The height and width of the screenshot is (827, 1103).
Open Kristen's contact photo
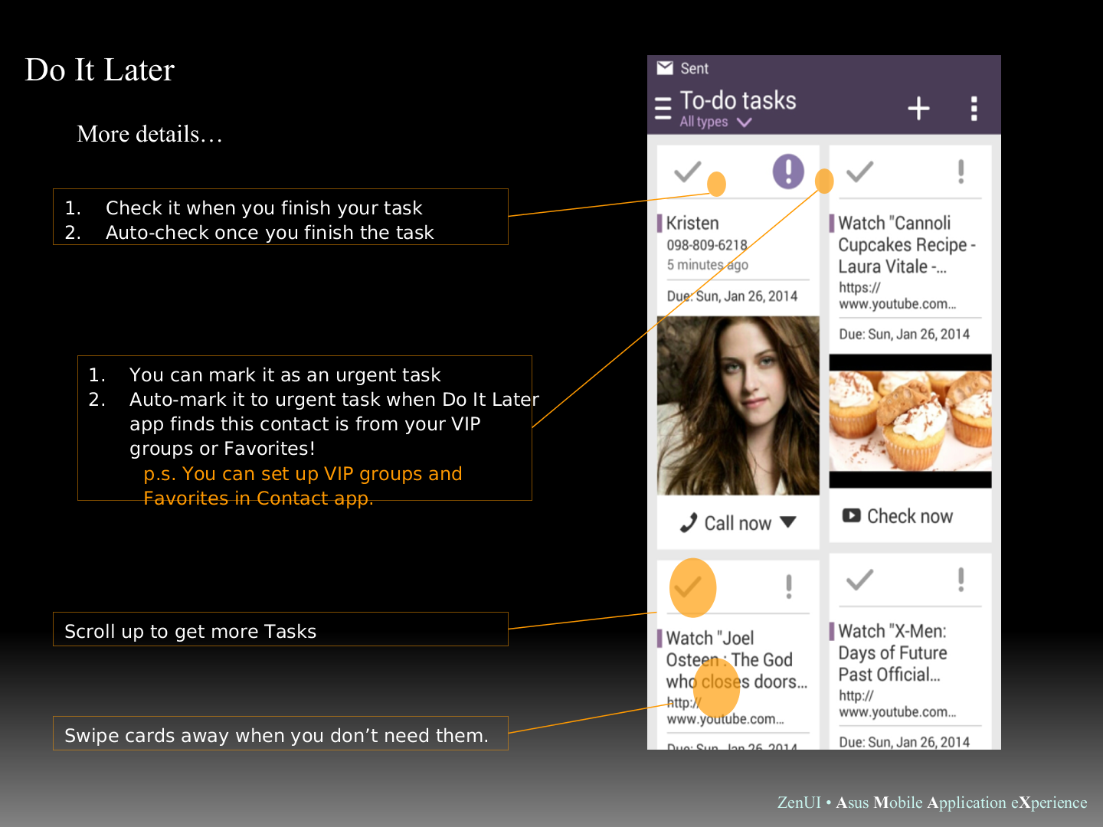738,406
